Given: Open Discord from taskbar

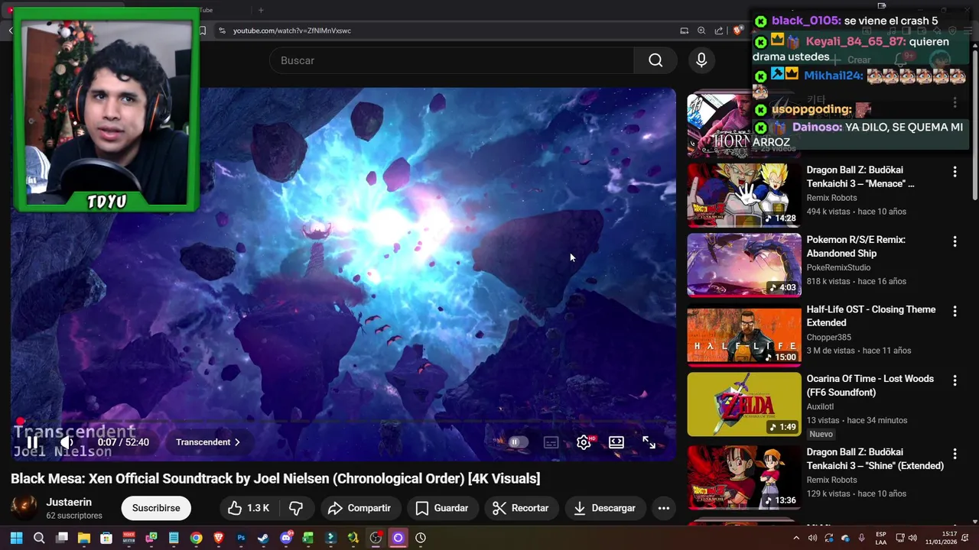Looking at the screenshot, I should coord(286,538).
